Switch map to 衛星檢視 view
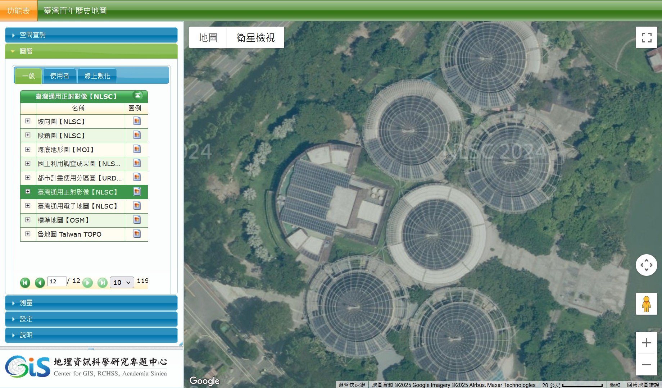Screen dimensions: 662x388 tap(255, 37)
